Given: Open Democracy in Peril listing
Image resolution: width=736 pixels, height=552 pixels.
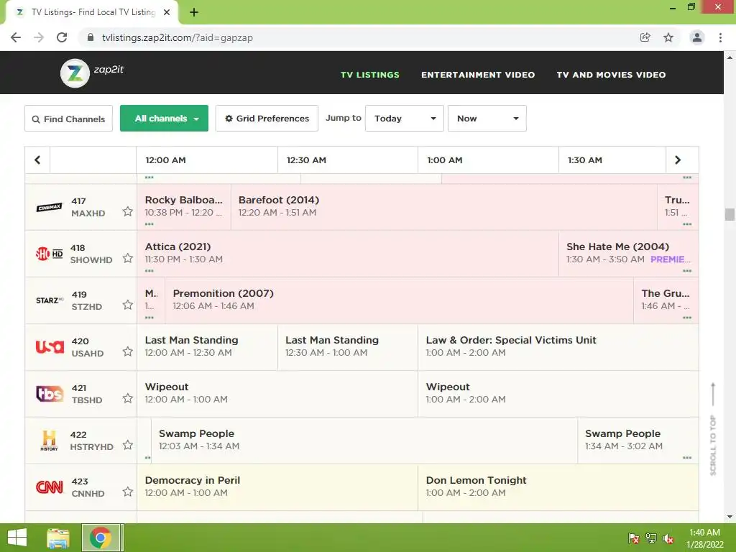Looking at the screenshot, I should coord(277,487).
